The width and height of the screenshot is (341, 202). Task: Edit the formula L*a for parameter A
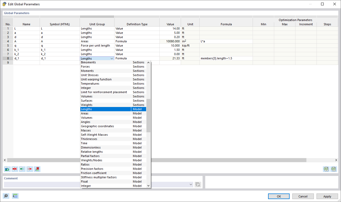(x=226, y=41)
